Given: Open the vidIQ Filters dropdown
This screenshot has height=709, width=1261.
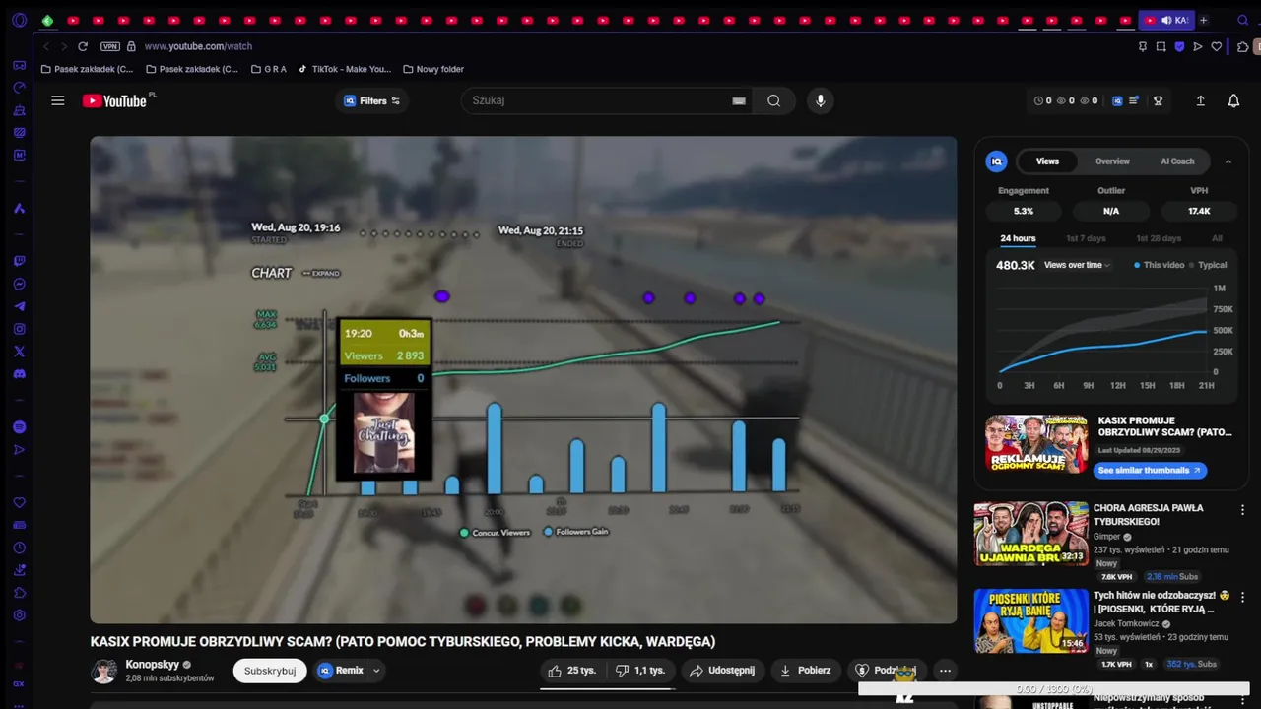Looking at the screenshot, I should pos(371,100).
